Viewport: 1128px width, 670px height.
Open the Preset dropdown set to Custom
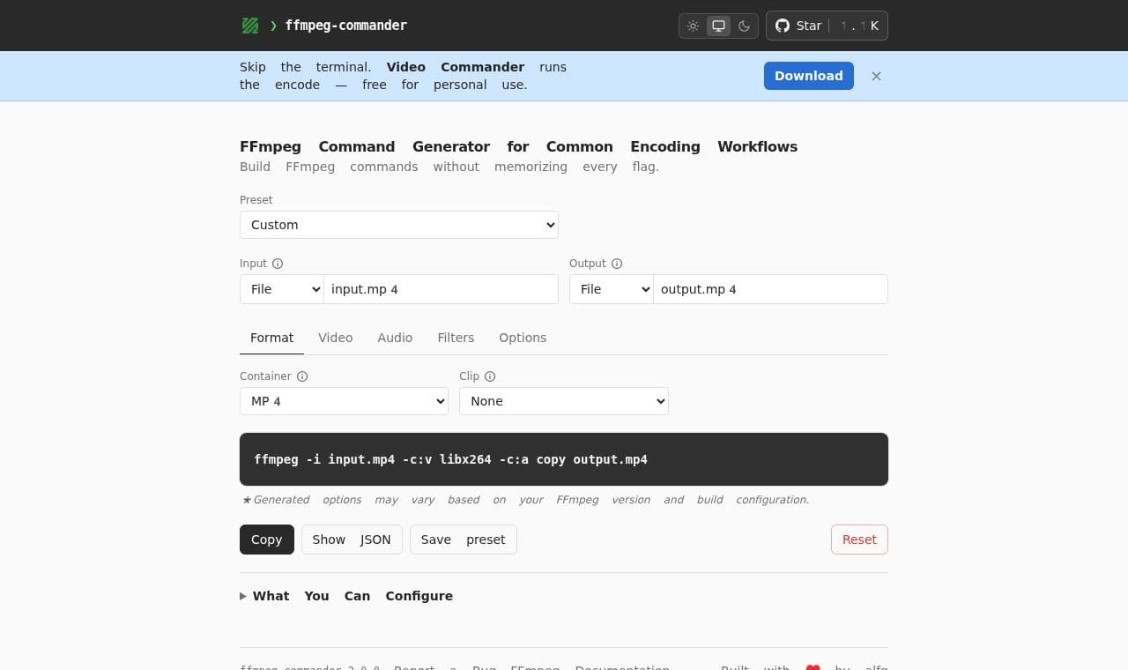[x=399, y=225]
